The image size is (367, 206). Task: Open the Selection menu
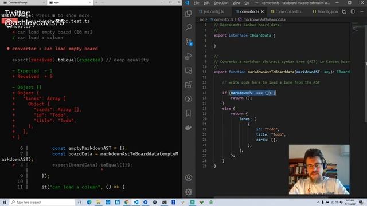pos(221,3)
